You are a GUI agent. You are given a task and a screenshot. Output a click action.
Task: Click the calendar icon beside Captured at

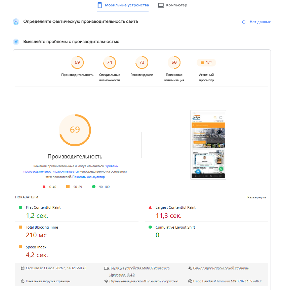click(23, 268)
